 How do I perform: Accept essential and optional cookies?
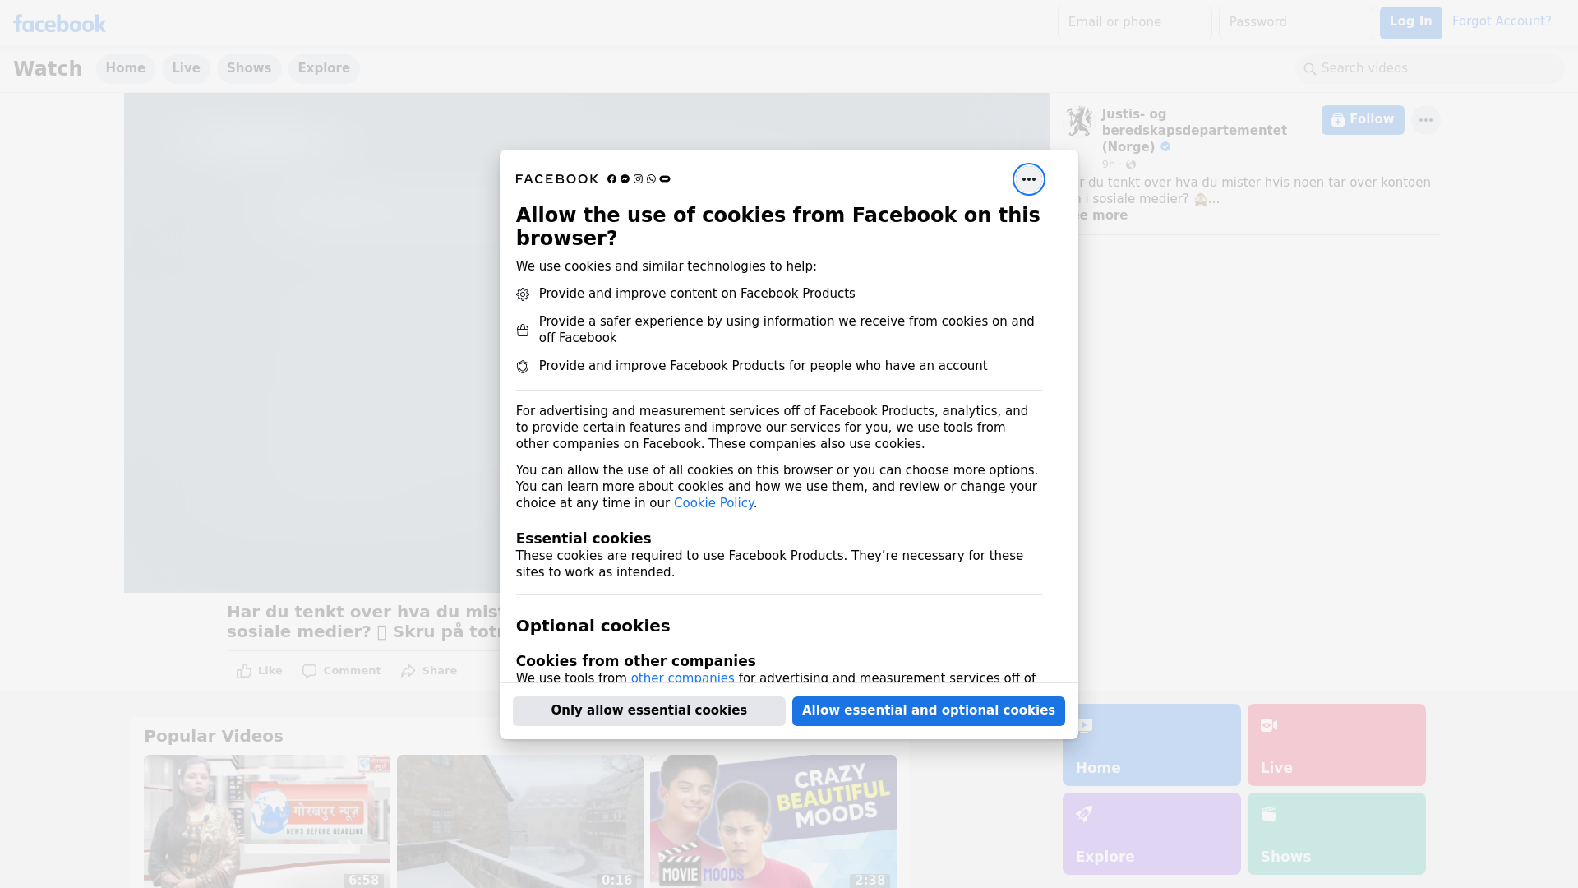pyautogui.click(x=928, y=710)
